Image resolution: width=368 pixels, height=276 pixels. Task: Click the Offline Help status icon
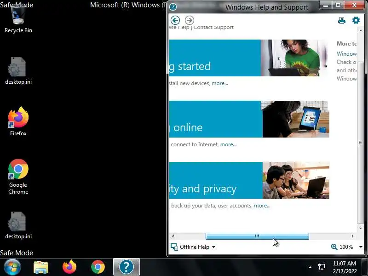tap(174, 247)
